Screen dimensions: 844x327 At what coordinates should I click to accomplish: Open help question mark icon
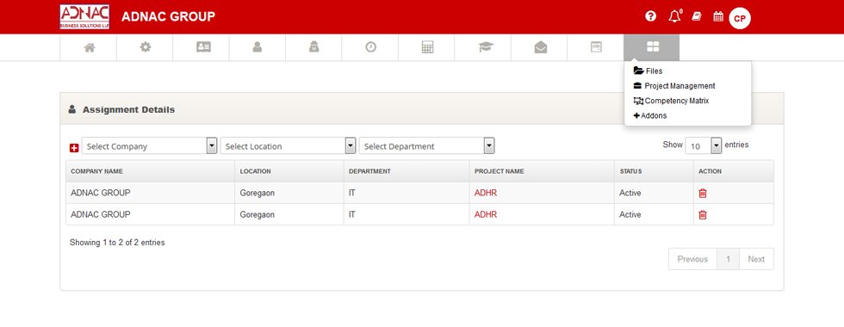(651, 16)
